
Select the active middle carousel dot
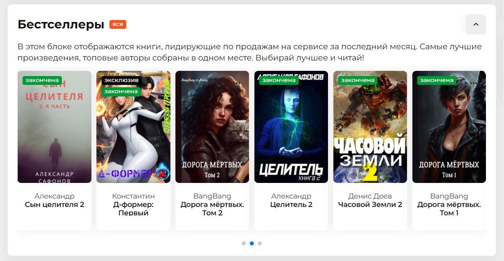[x=252, y=243]
